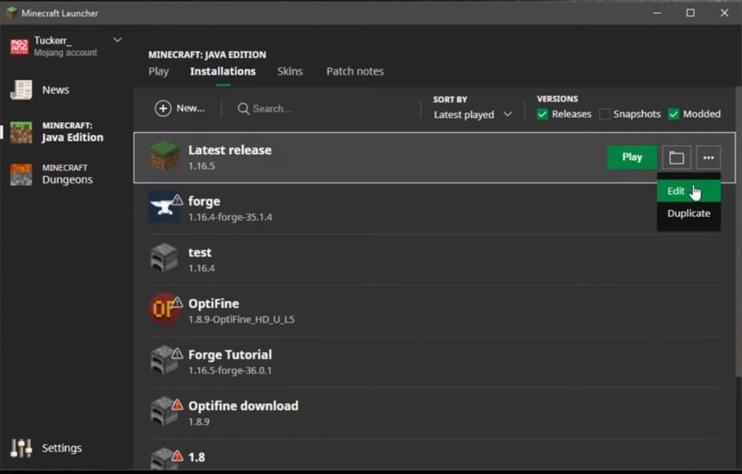Go to the Patch notes tab
The width and height of the screenshot is (742, 474).
pos(355,72)
